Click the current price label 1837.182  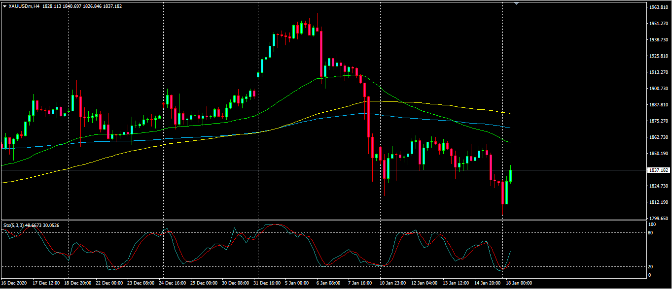[x=659, y=170]
